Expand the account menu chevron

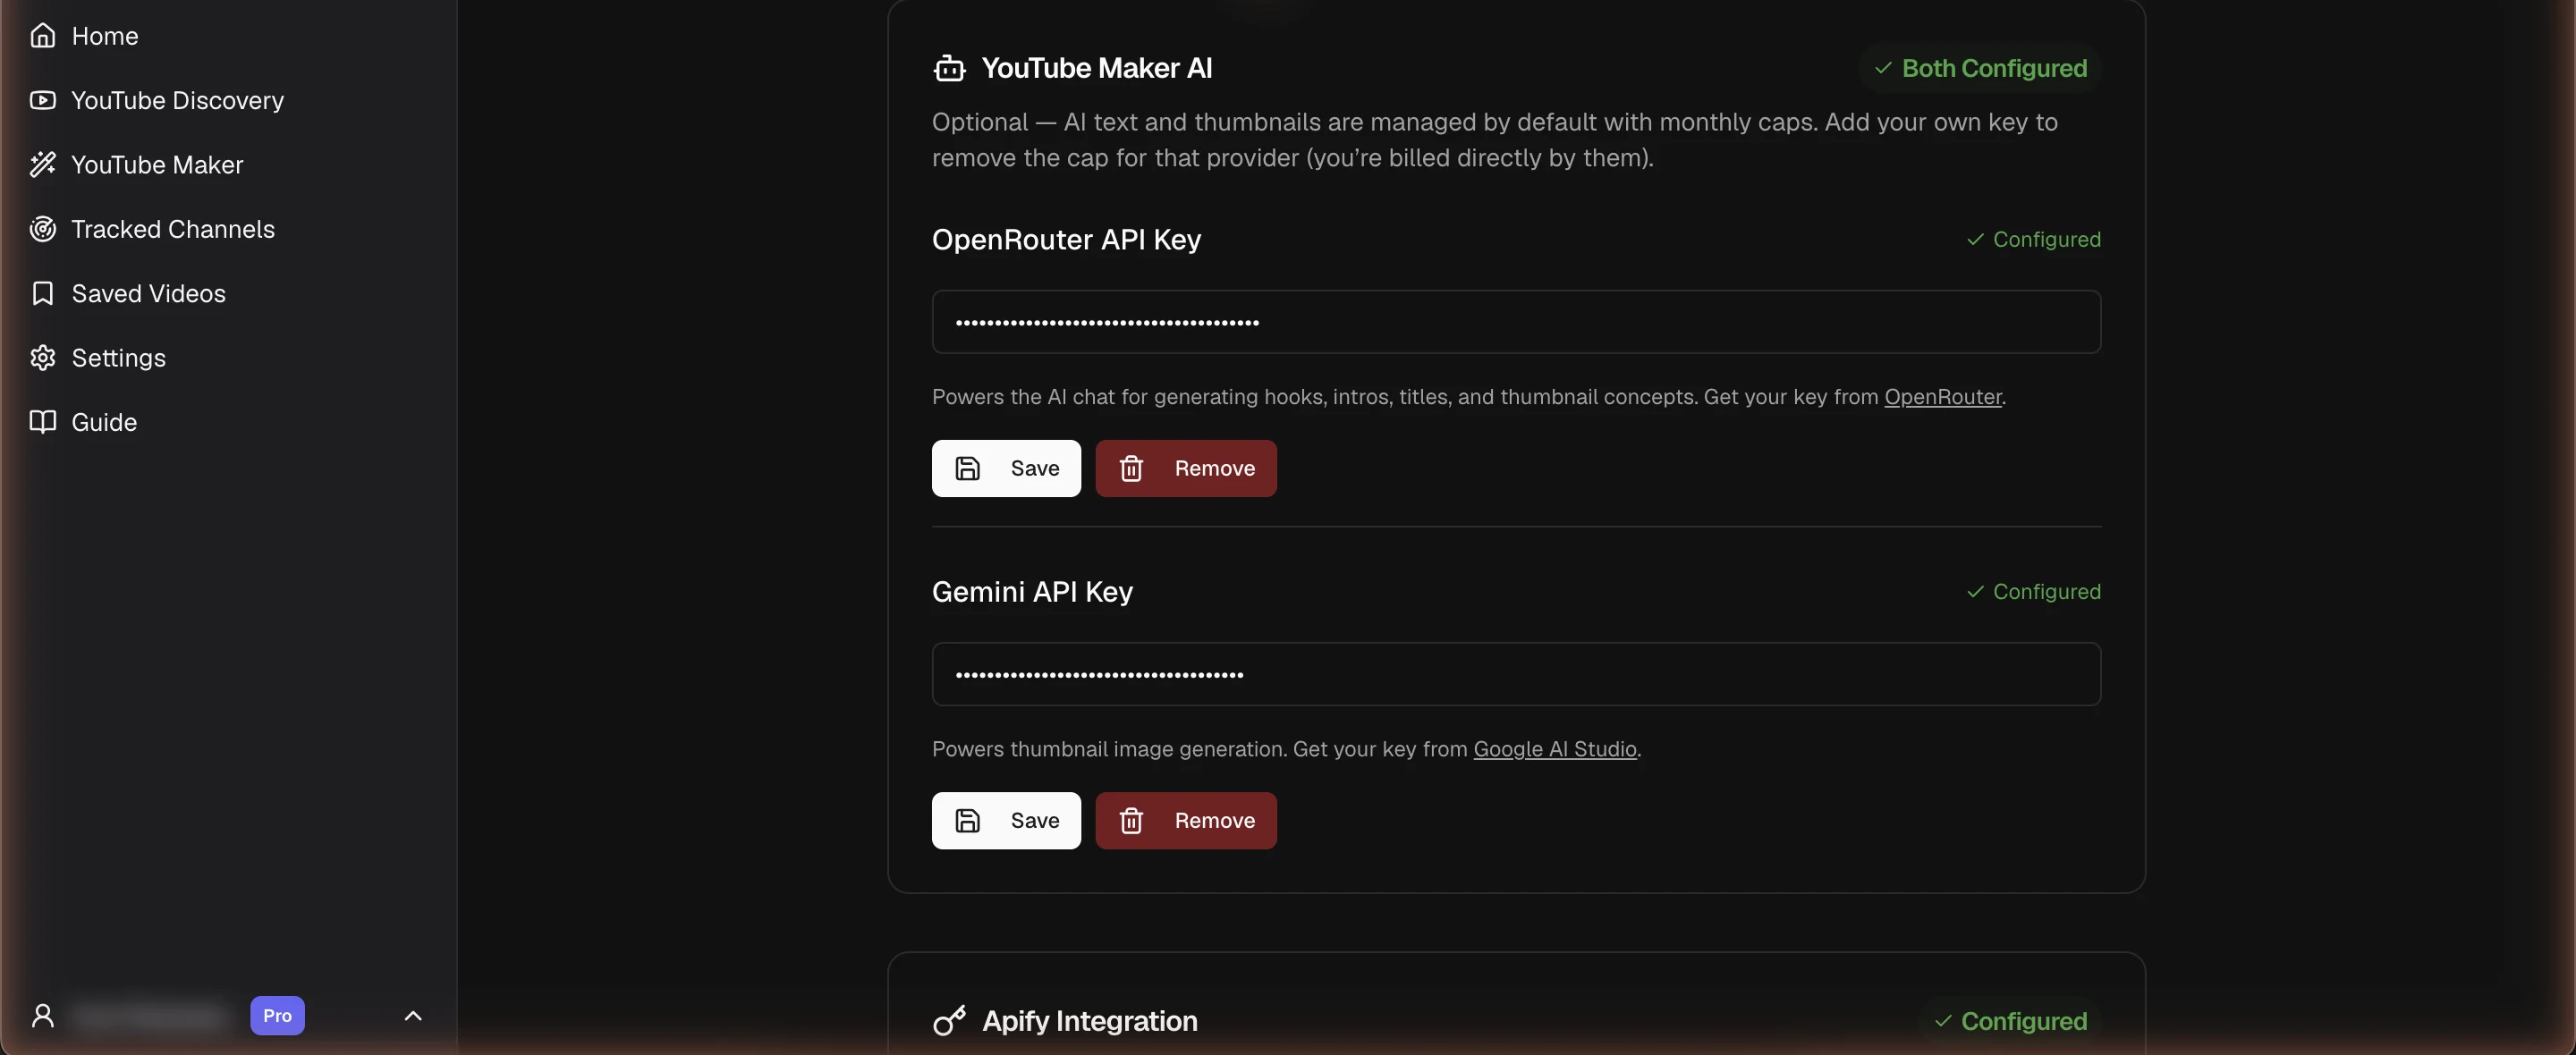413,1016
